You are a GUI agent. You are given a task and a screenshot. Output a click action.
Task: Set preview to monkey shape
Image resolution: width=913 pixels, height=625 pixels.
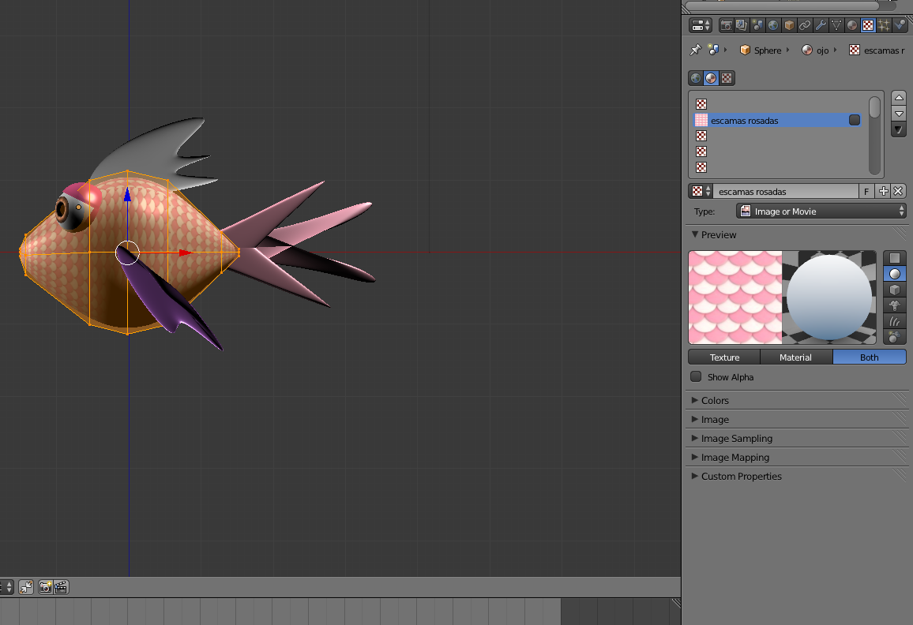pyautogui.click(x=895, y=305)
